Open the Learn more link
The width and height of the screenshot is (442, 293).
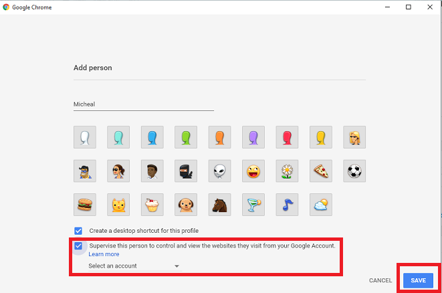point(104,254)
